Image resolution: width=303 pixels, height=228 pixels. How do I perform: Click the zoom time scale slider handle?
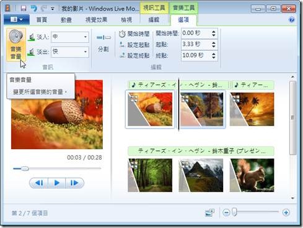point(234,212)
